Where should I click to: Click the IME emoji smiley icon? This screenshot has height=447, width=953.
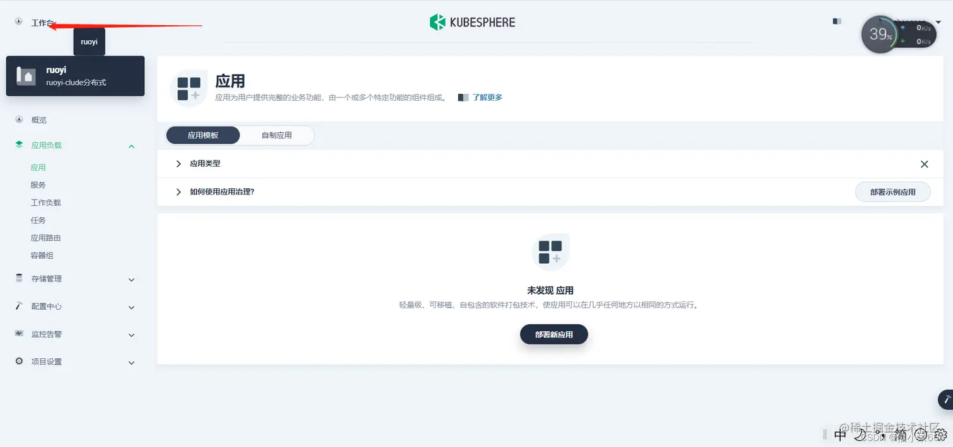[x=921, y=435]
